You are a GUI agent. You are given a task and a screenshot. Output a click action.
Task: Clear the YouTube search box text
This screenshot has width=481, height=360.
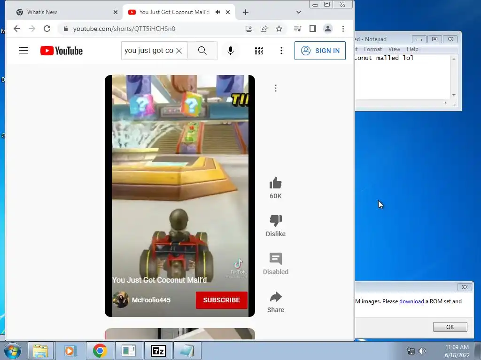179,51
